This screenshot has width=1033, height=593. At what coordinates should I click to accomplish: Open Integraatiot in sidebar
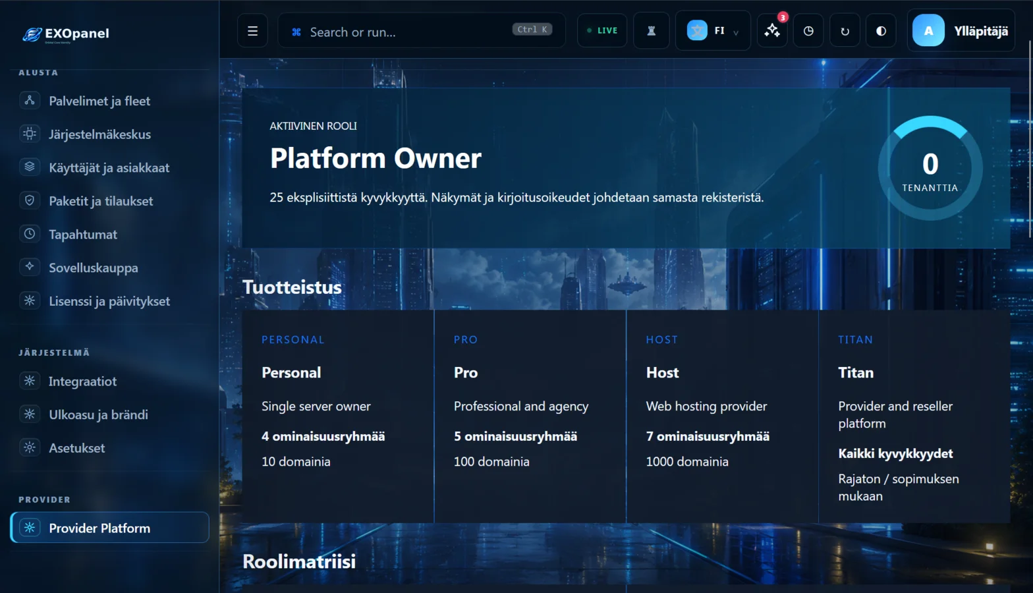pyautogui.click(x=109, y=381)
